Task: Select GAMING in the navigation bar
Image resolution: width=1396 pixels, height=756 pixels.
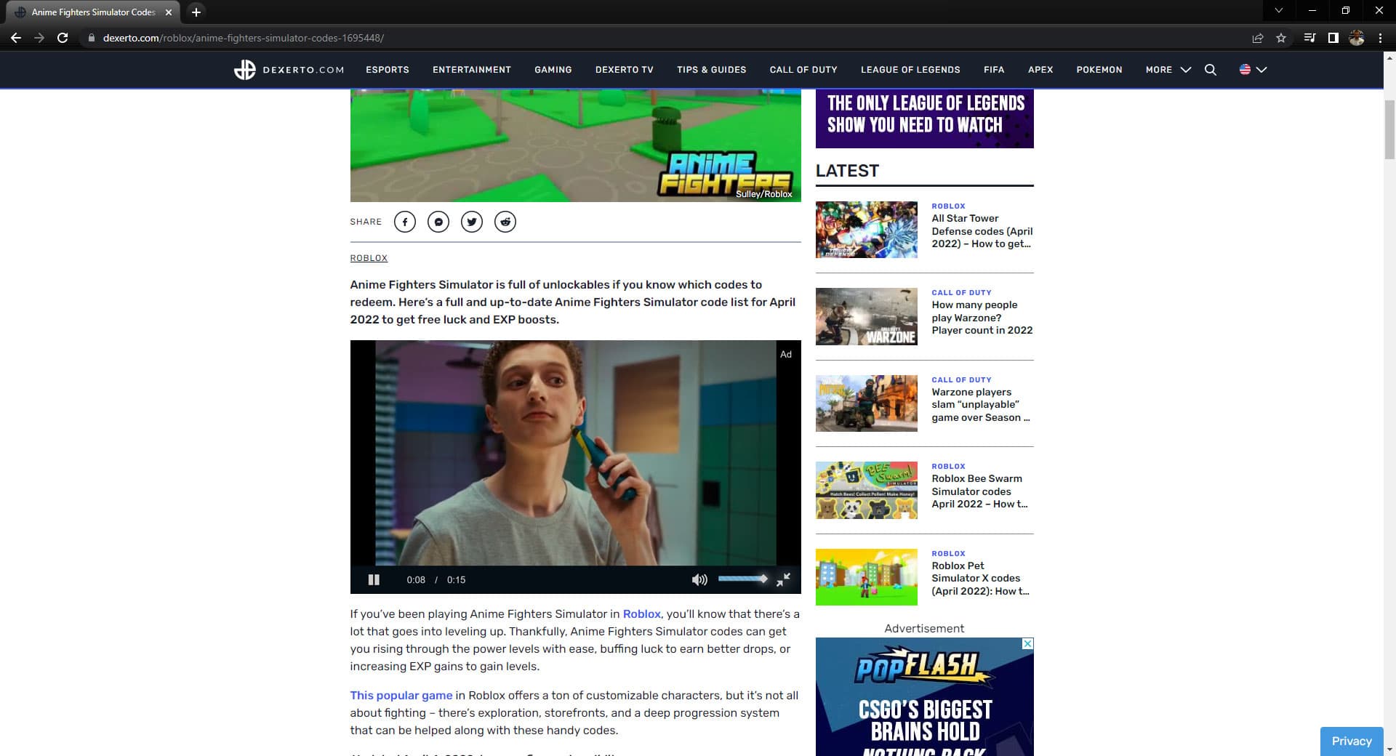Action: (553, 70)
